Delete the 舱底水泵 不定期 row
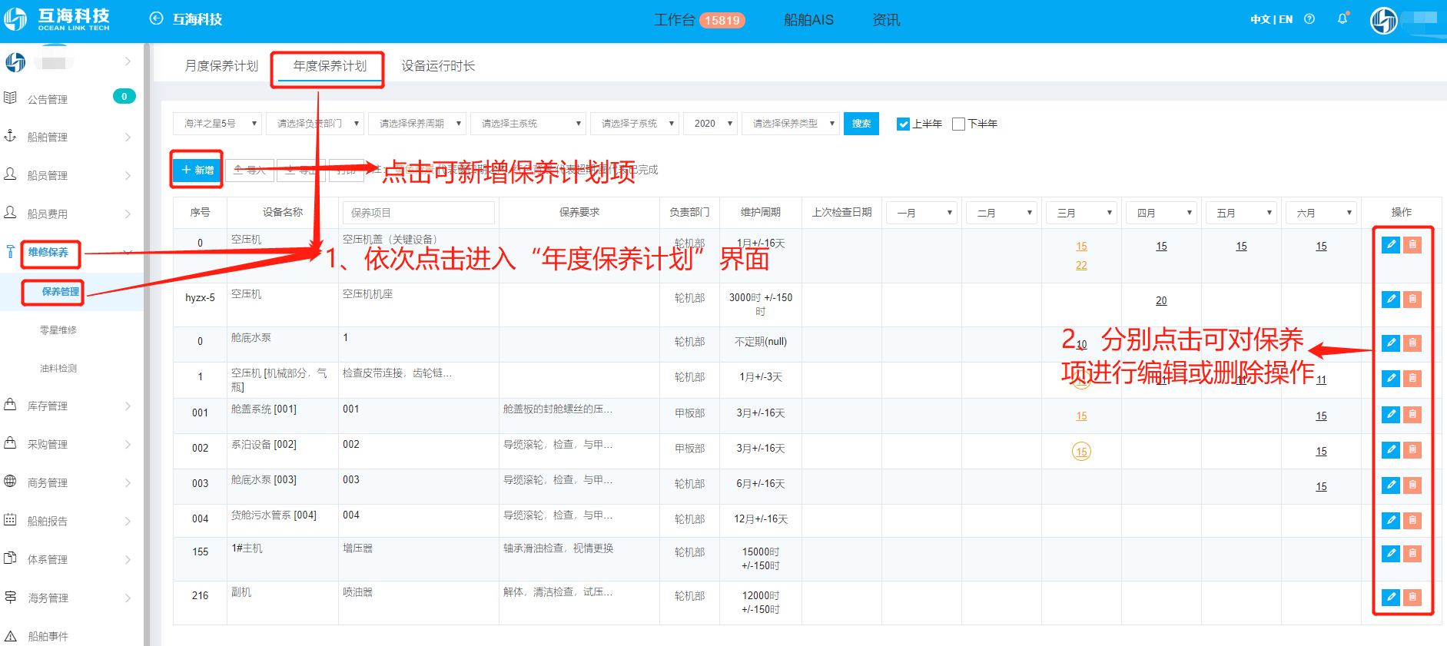The height and width of the screenshot is (646, 1447). tap(1412, 343)
